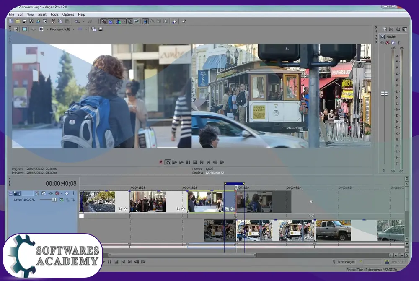Viewport: 419px width, 281px height.
Task: Copy preview snapshot to clipboard
Action: 93,29
